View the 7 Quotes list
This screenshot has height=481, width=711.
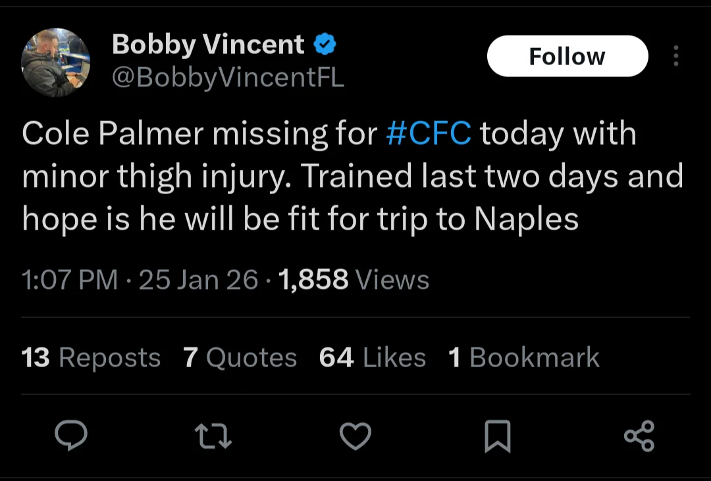[240, 358]
